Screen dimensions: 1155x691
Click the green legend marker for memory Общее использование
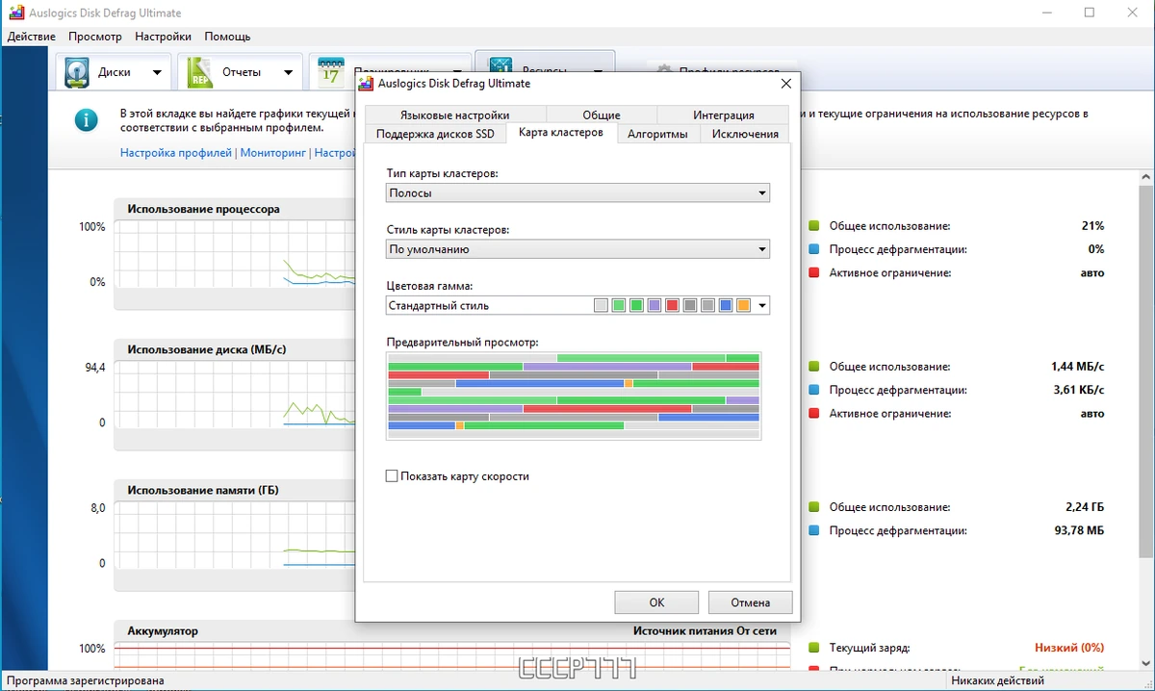[x=814, y=507]
